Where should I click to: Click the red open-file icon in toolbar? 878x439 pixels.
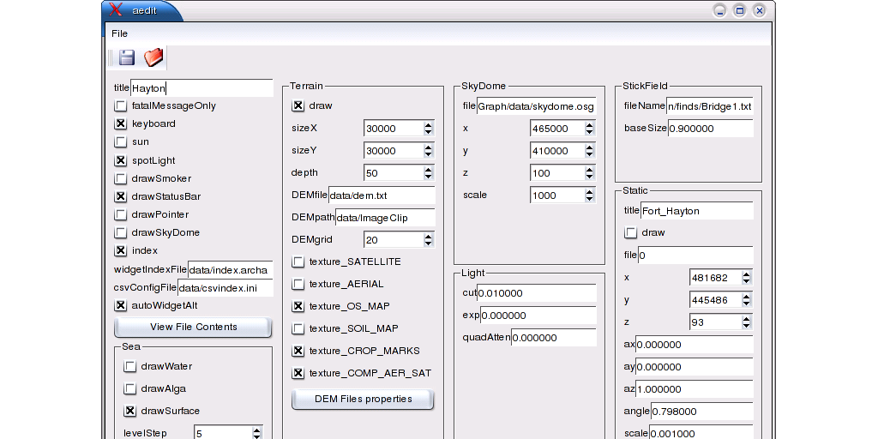coord(153,57)
